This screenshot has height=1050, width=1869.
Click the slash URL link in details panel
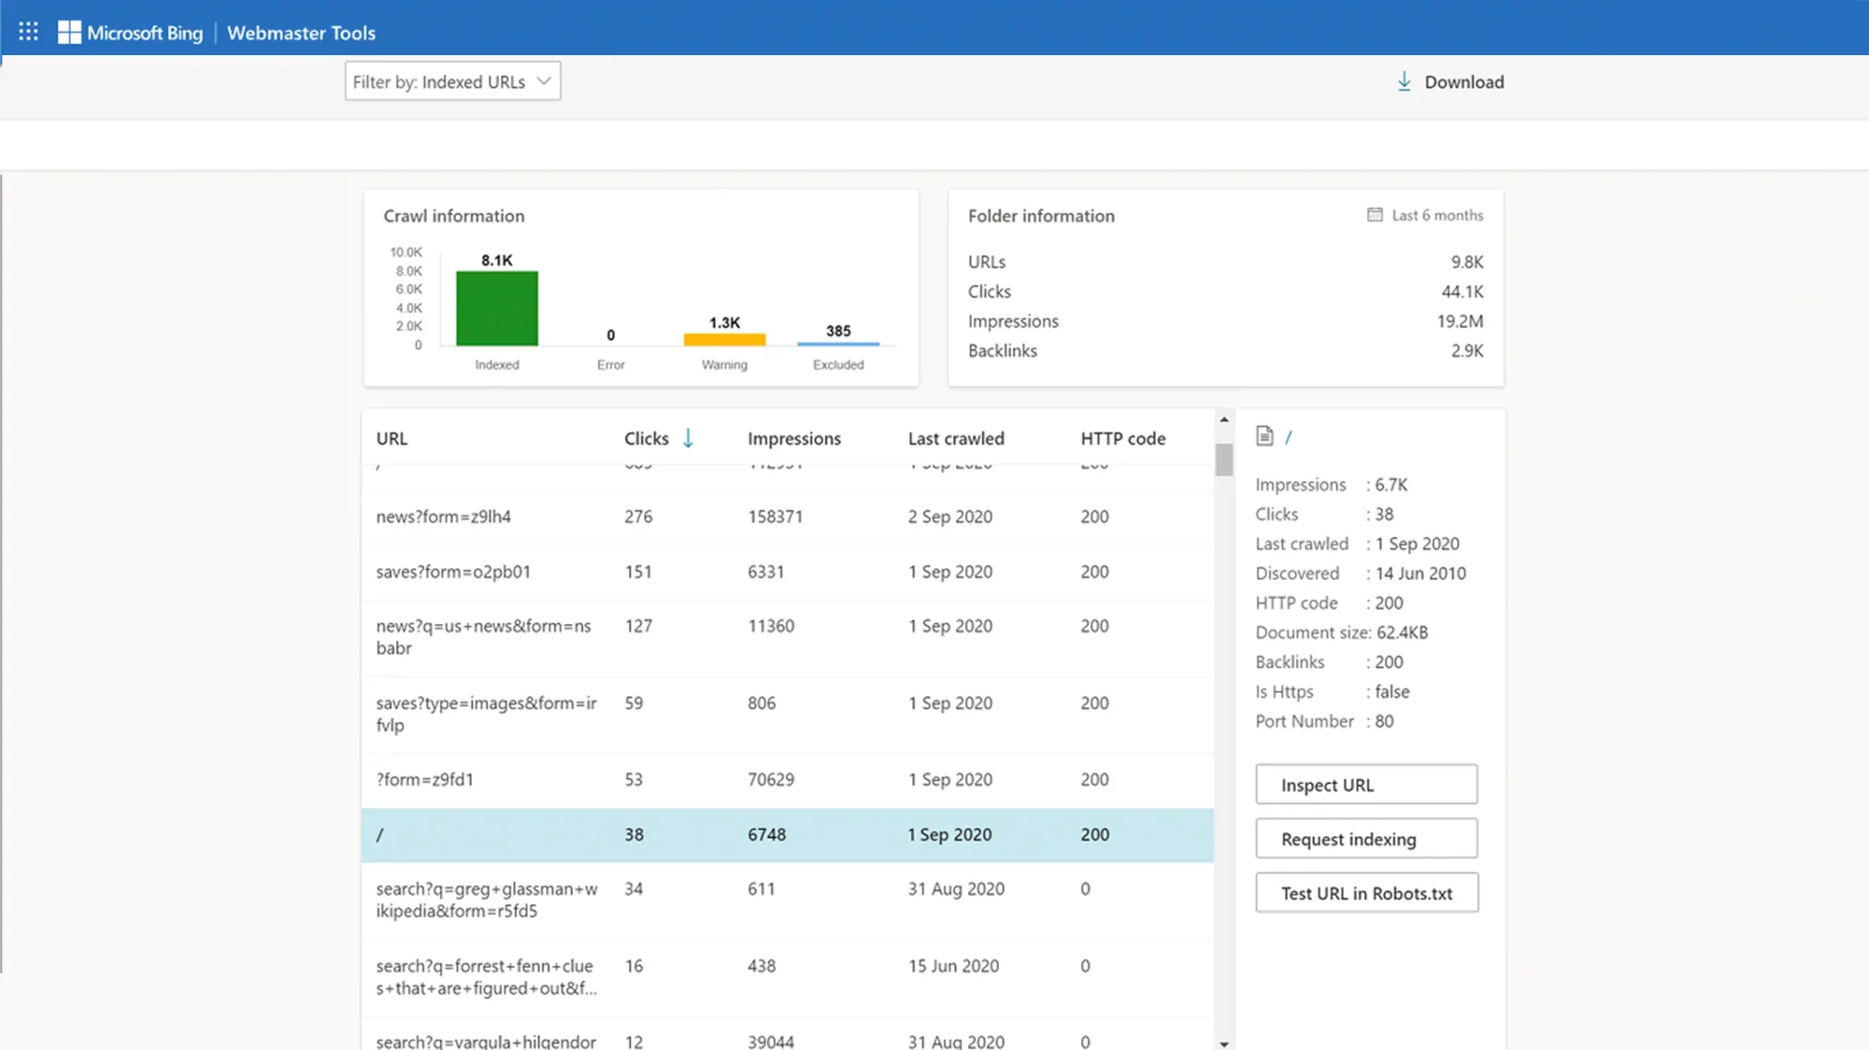click(1289, 437)
